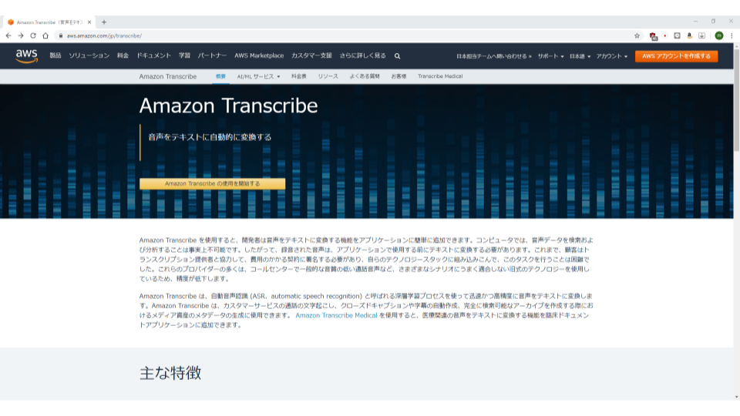Image resolution: width=740 pixels, height=416 pixels.
Task: Select the Transcribe Medical tab
Action: pyautogui.click(x=440, y=76)
